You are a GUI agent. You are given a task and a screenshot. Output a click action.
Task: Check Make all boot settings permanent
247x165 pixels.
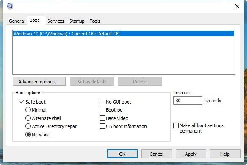pos(176,125)
